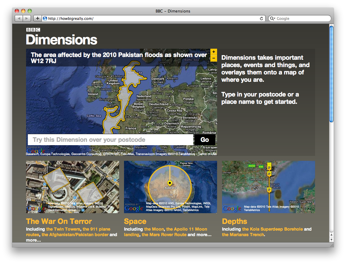Follow the Marianas Trench link
Image resolution: width=346 pixels, height=264 pixels.
click(243, 235)
